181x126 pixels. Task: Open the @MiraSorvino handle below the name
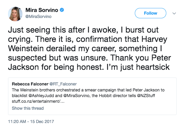click(x=38, y=17)
